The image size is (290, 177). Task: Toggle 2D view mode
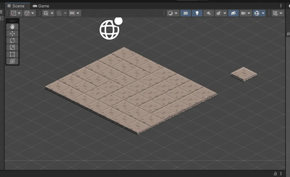coord(185,13)
